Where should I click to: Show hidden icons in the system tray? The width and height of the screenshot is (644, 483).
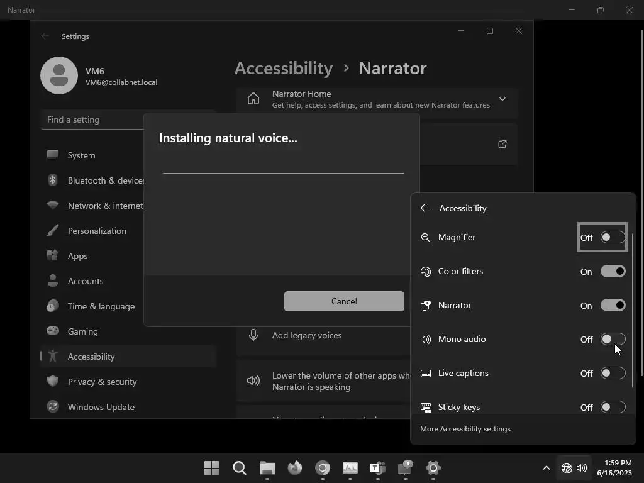tap(547, 468)
